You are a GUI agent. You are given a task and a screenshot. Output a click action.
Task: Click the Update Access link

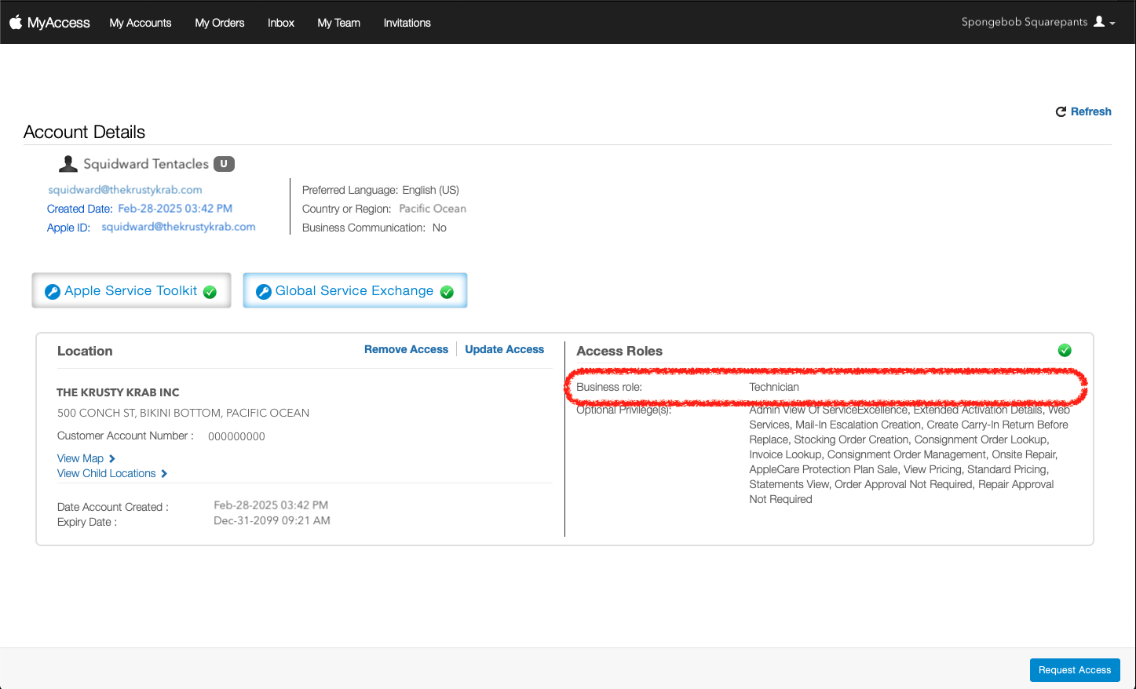click(x=504, y=349)
